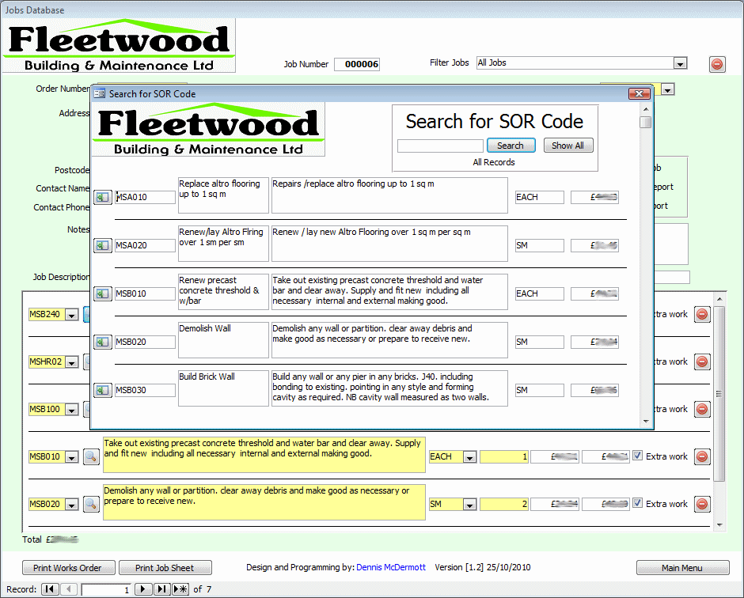Go to previous record navigation button
Screen dimensions: 744x598
coord(68,589)
